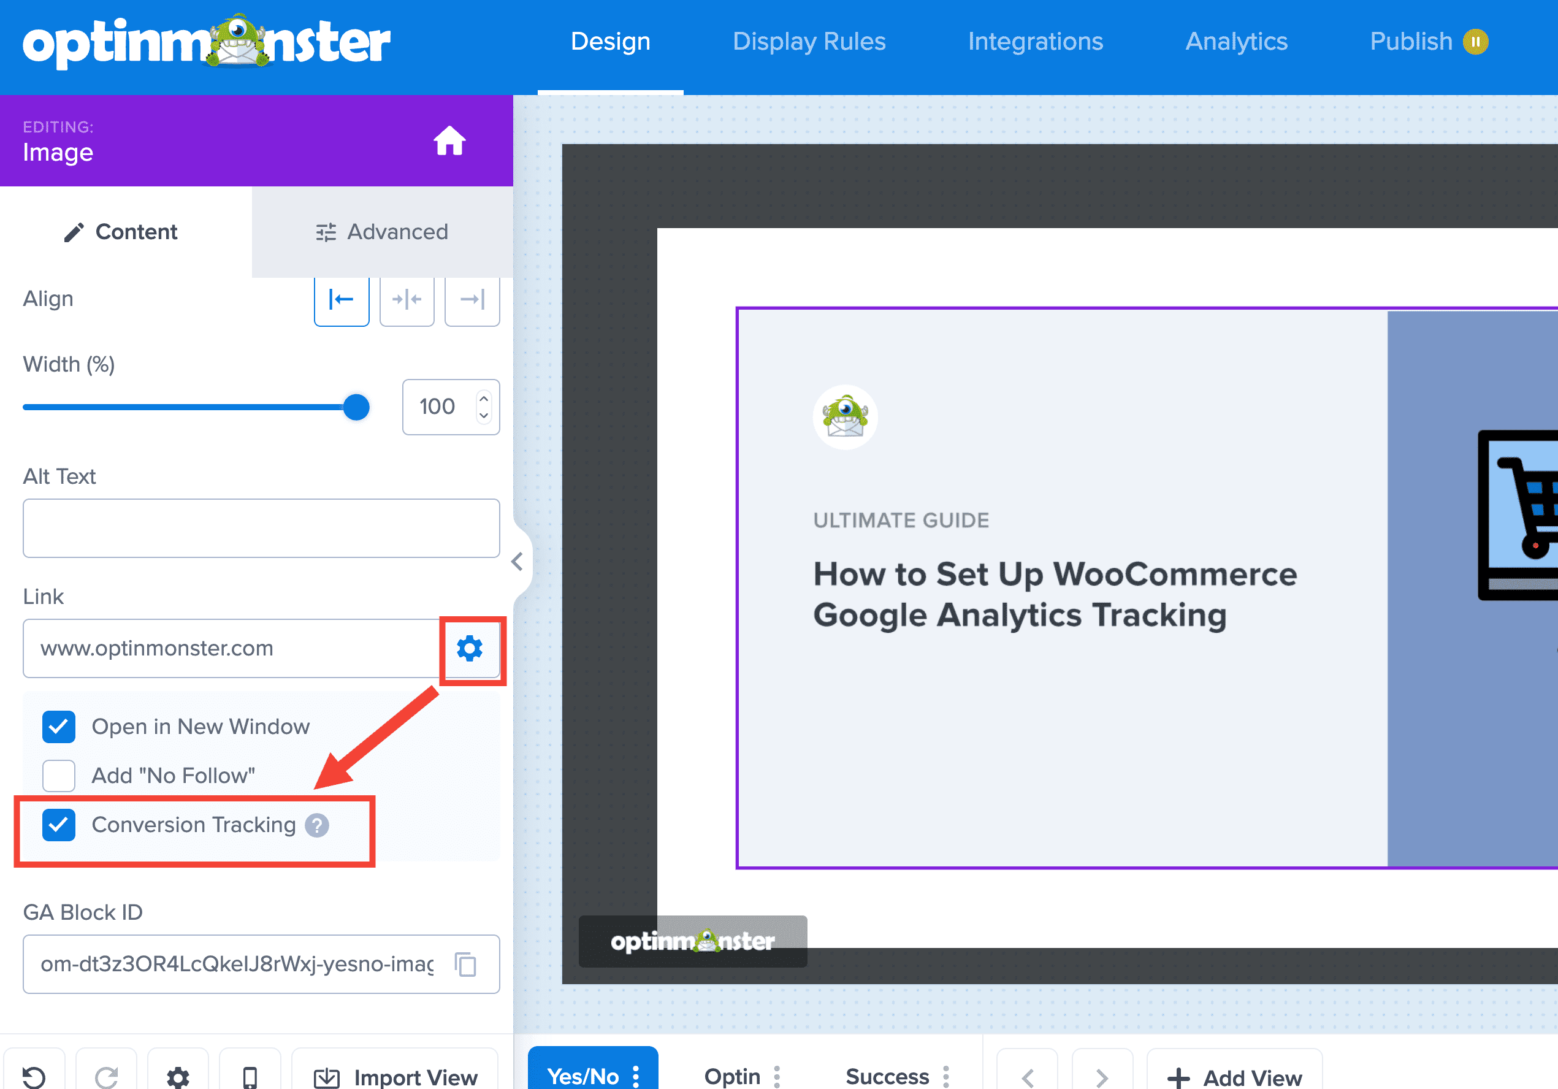Switch to the Advanced tab
This screenshot has height=1089, width=1558.
(382, 232)
